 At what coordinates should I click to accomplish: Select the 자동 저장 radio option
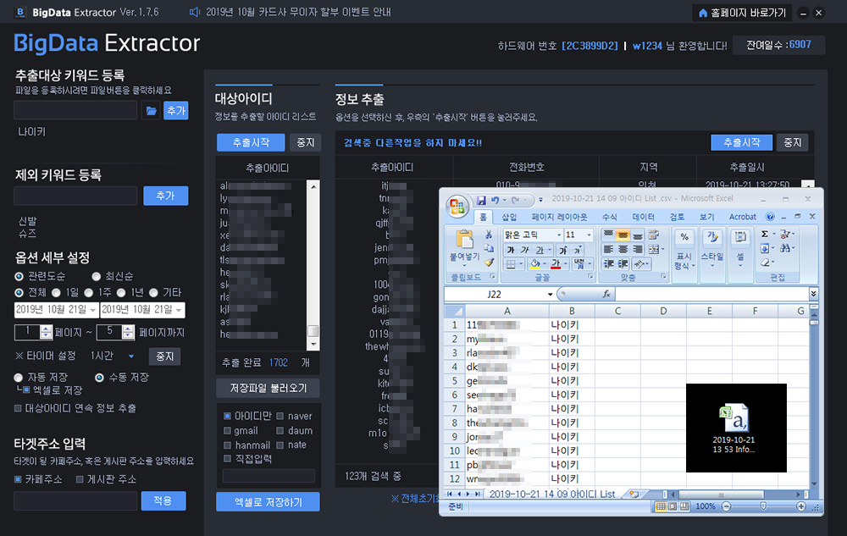pyautogui.click(x=19, y=377)
